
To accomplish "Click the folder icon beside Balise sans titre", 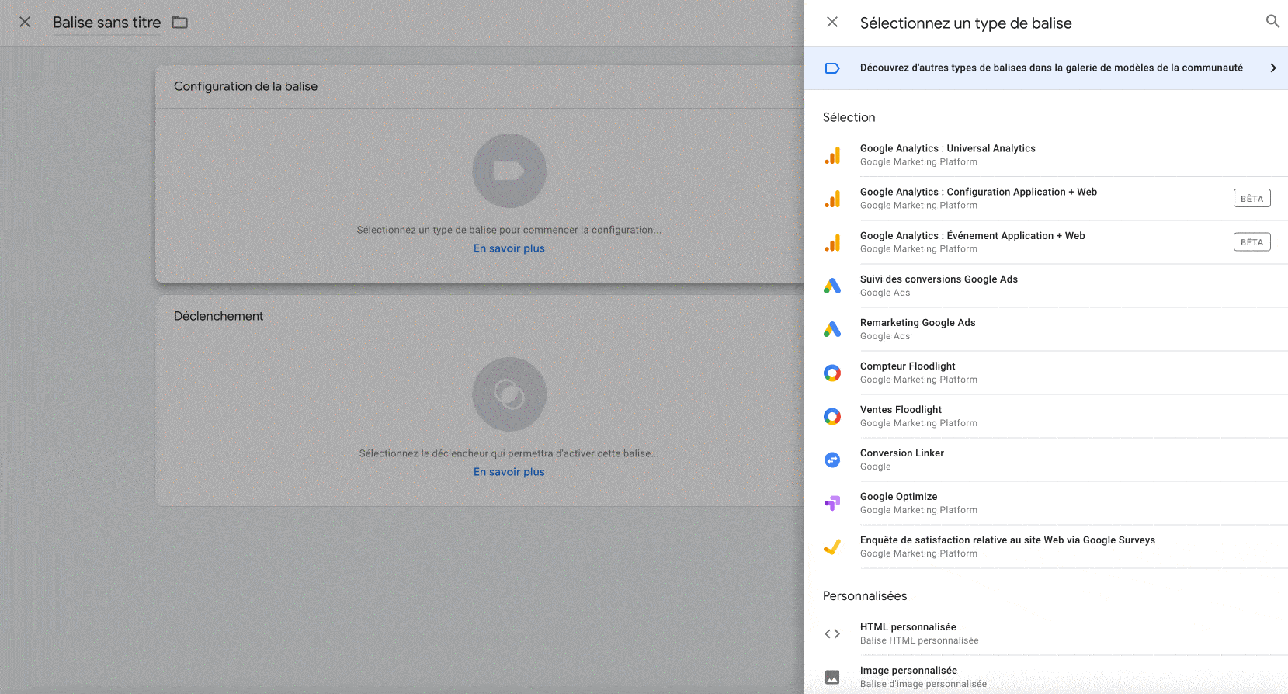I will 180,22.
